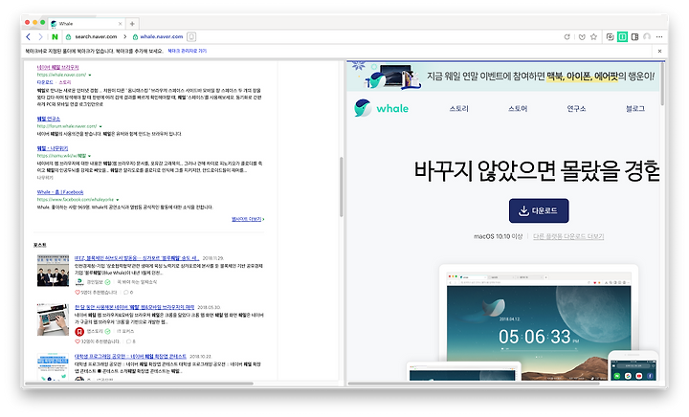
Task: Like the first post with its heart icon
Action: coord(78,293)
